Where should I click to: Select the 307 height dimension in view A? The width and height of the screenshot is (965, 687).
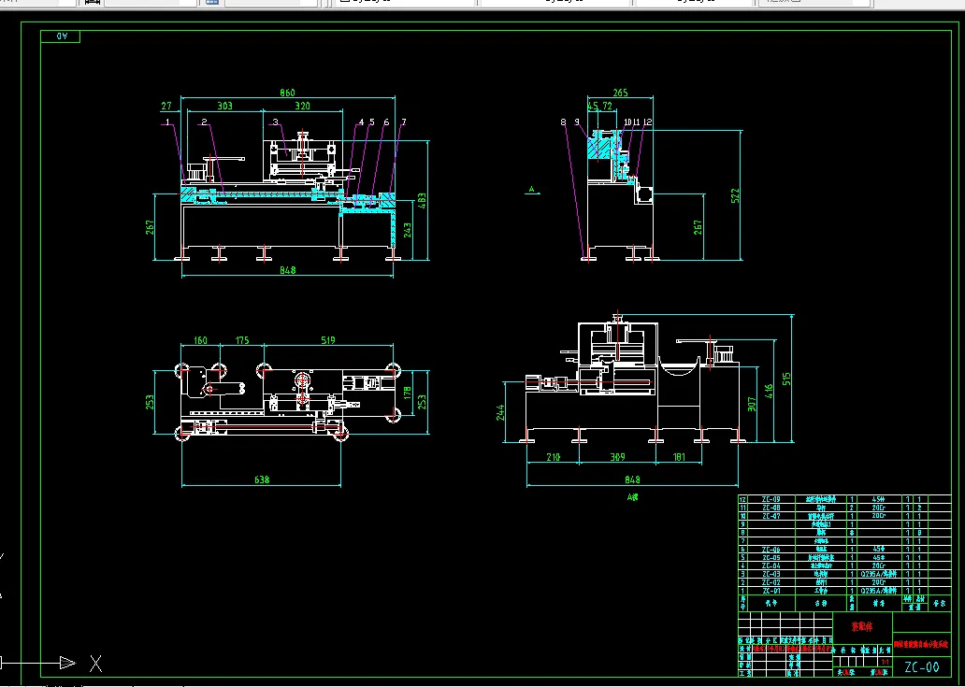coord(752,404)
